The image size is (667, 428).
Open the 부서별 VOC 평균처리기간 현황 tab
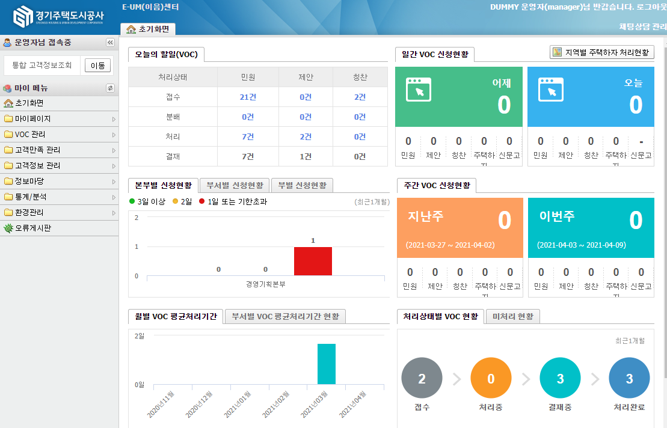(285, 317)
